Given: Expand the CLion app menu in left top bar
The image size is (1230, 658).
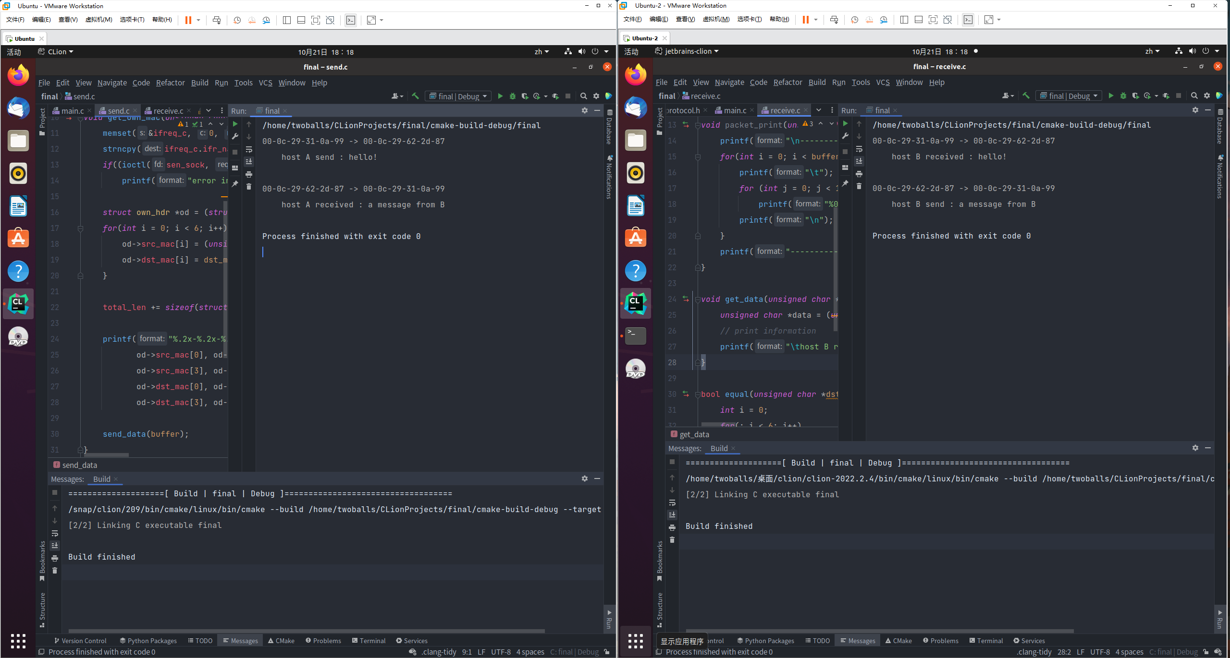Looking at the screenshot, I should point(56,52).
